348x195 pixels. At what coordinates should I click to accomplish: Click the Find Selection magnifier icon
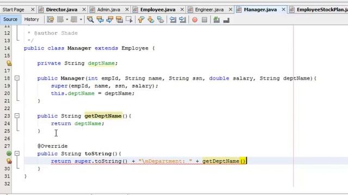click(90, 19)
